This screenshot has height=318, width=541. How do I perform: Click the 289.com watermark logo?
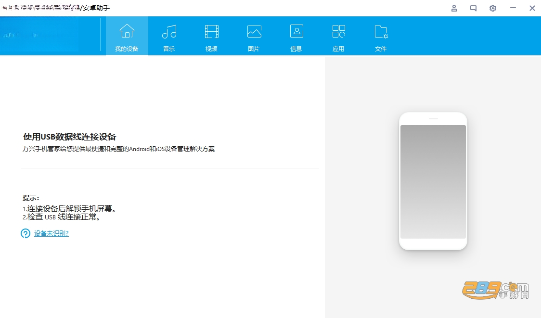(495, 291)
